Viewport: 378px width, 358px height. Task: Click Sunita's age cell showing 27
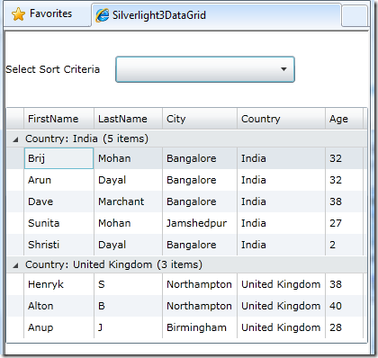point(344,223)
